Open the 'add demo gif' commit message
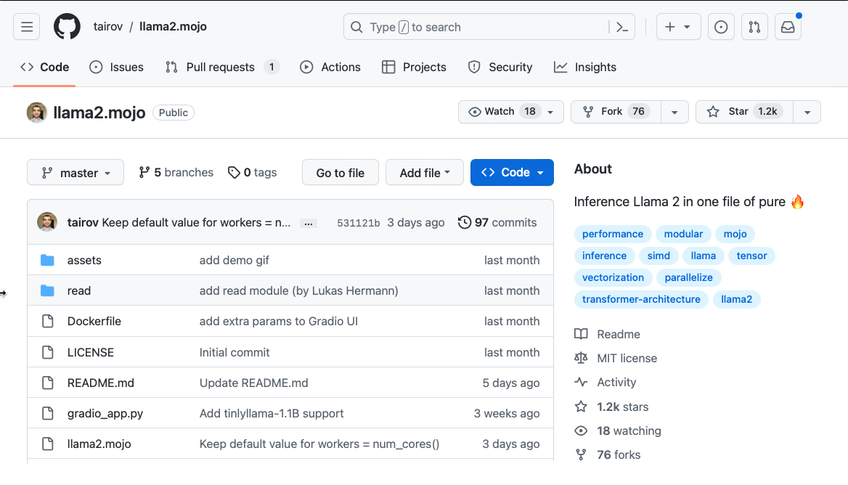The width and height of the screenshot is (848, 485). (x=235, y=260)
